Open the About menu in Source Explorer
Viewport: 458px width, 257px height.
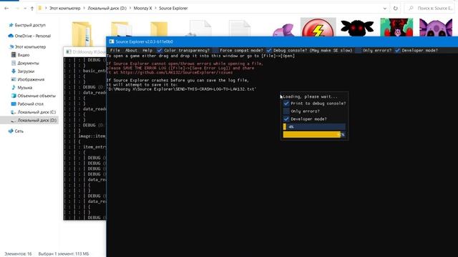point(131,51)
